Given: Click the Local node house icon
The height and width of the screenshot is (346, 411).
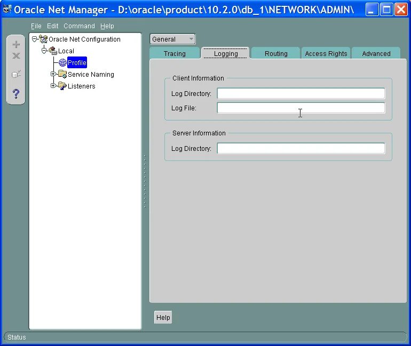Looking at the screenshot, I should coord(53,51).
